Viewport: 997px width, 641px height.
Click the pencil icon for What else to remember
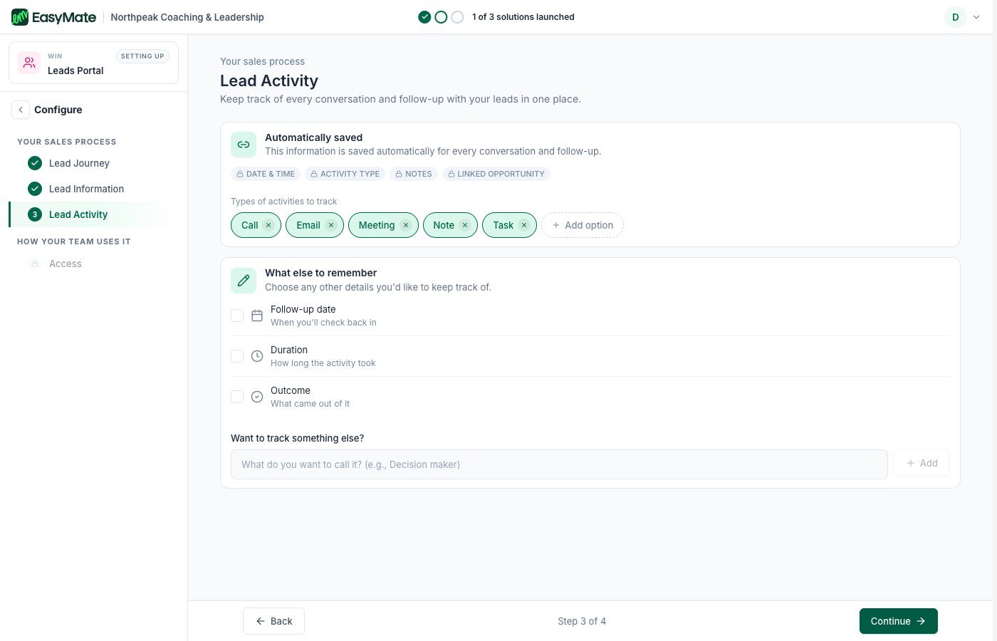[244, 281]
